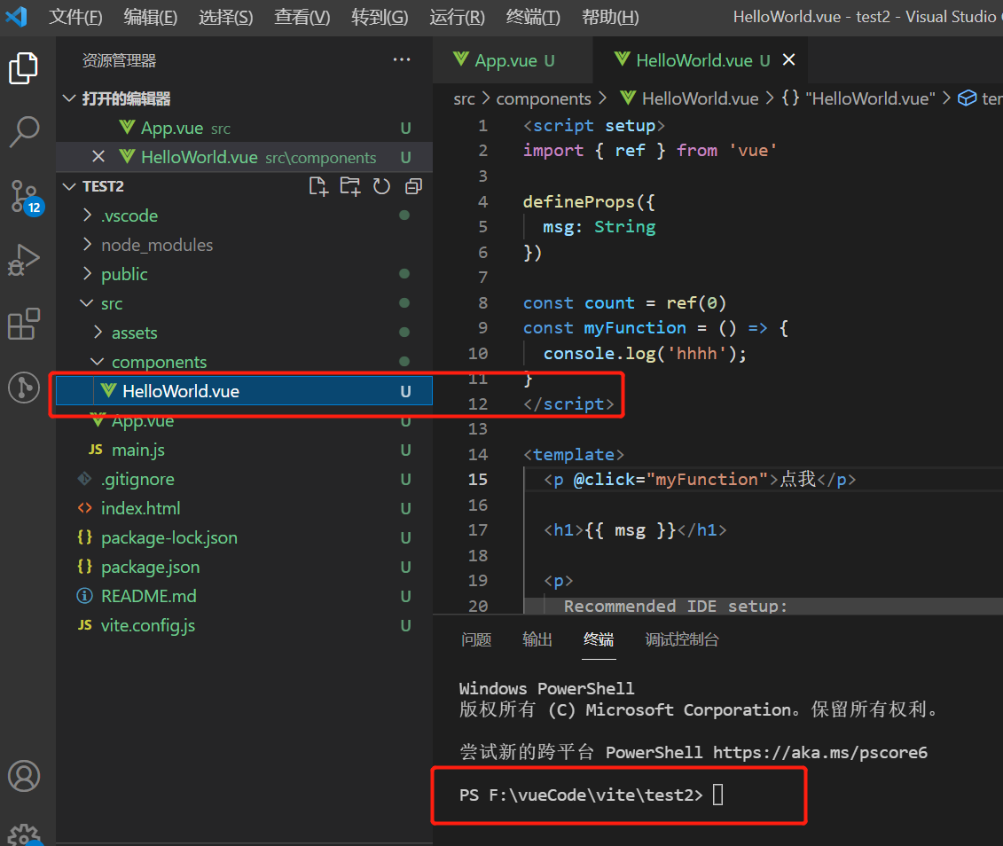Open README.md file
Screen dimensions: 1003x846
tap(245, 596)
